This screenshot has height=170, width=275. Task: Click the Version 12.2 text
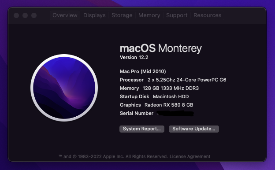coord(134,58)
